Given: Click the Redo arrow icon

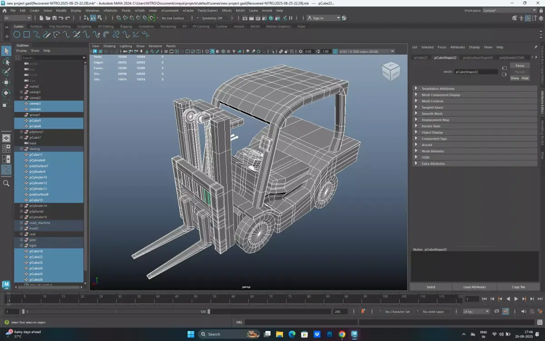Looking at the screenshot, I should [67, 18].
